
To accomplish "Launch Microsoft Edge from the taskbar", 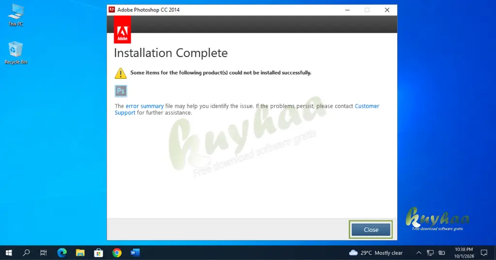I will tap(62, 253).
